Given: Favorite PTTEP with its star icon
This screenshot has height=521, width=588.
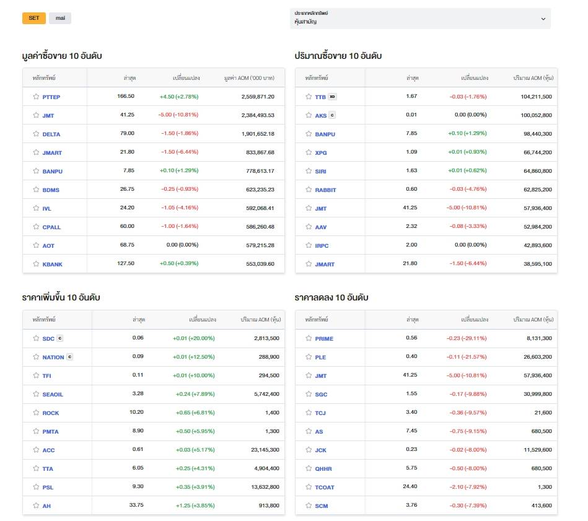Looking at the screenshot, I should pos(36,97).
